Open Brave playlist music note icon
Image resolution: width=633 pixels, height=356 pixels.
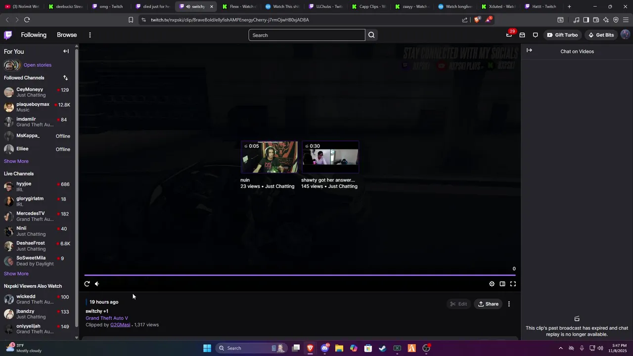576,20
